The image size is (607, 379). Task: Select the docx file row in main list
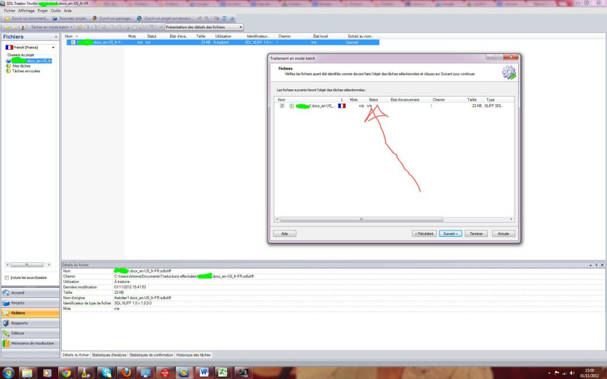pyautogui.click(x=223, y=42)
